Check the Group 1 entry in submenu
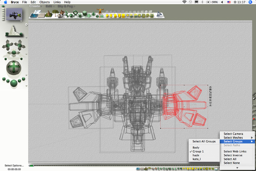Screen dimensions: 256x171 click(199, 152)
